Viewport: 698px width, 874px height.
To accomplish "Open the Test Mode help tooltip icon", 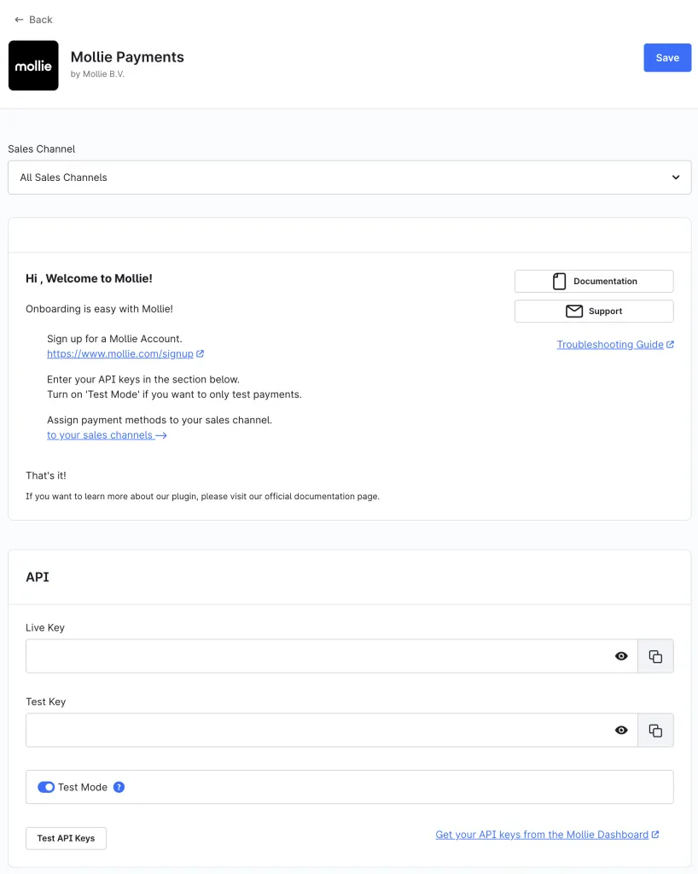I will (119, 787).
